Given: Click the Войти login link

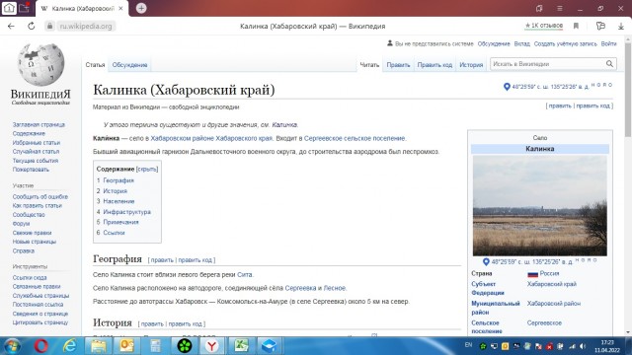Looking at the screenshot, I should pos(608,43).
